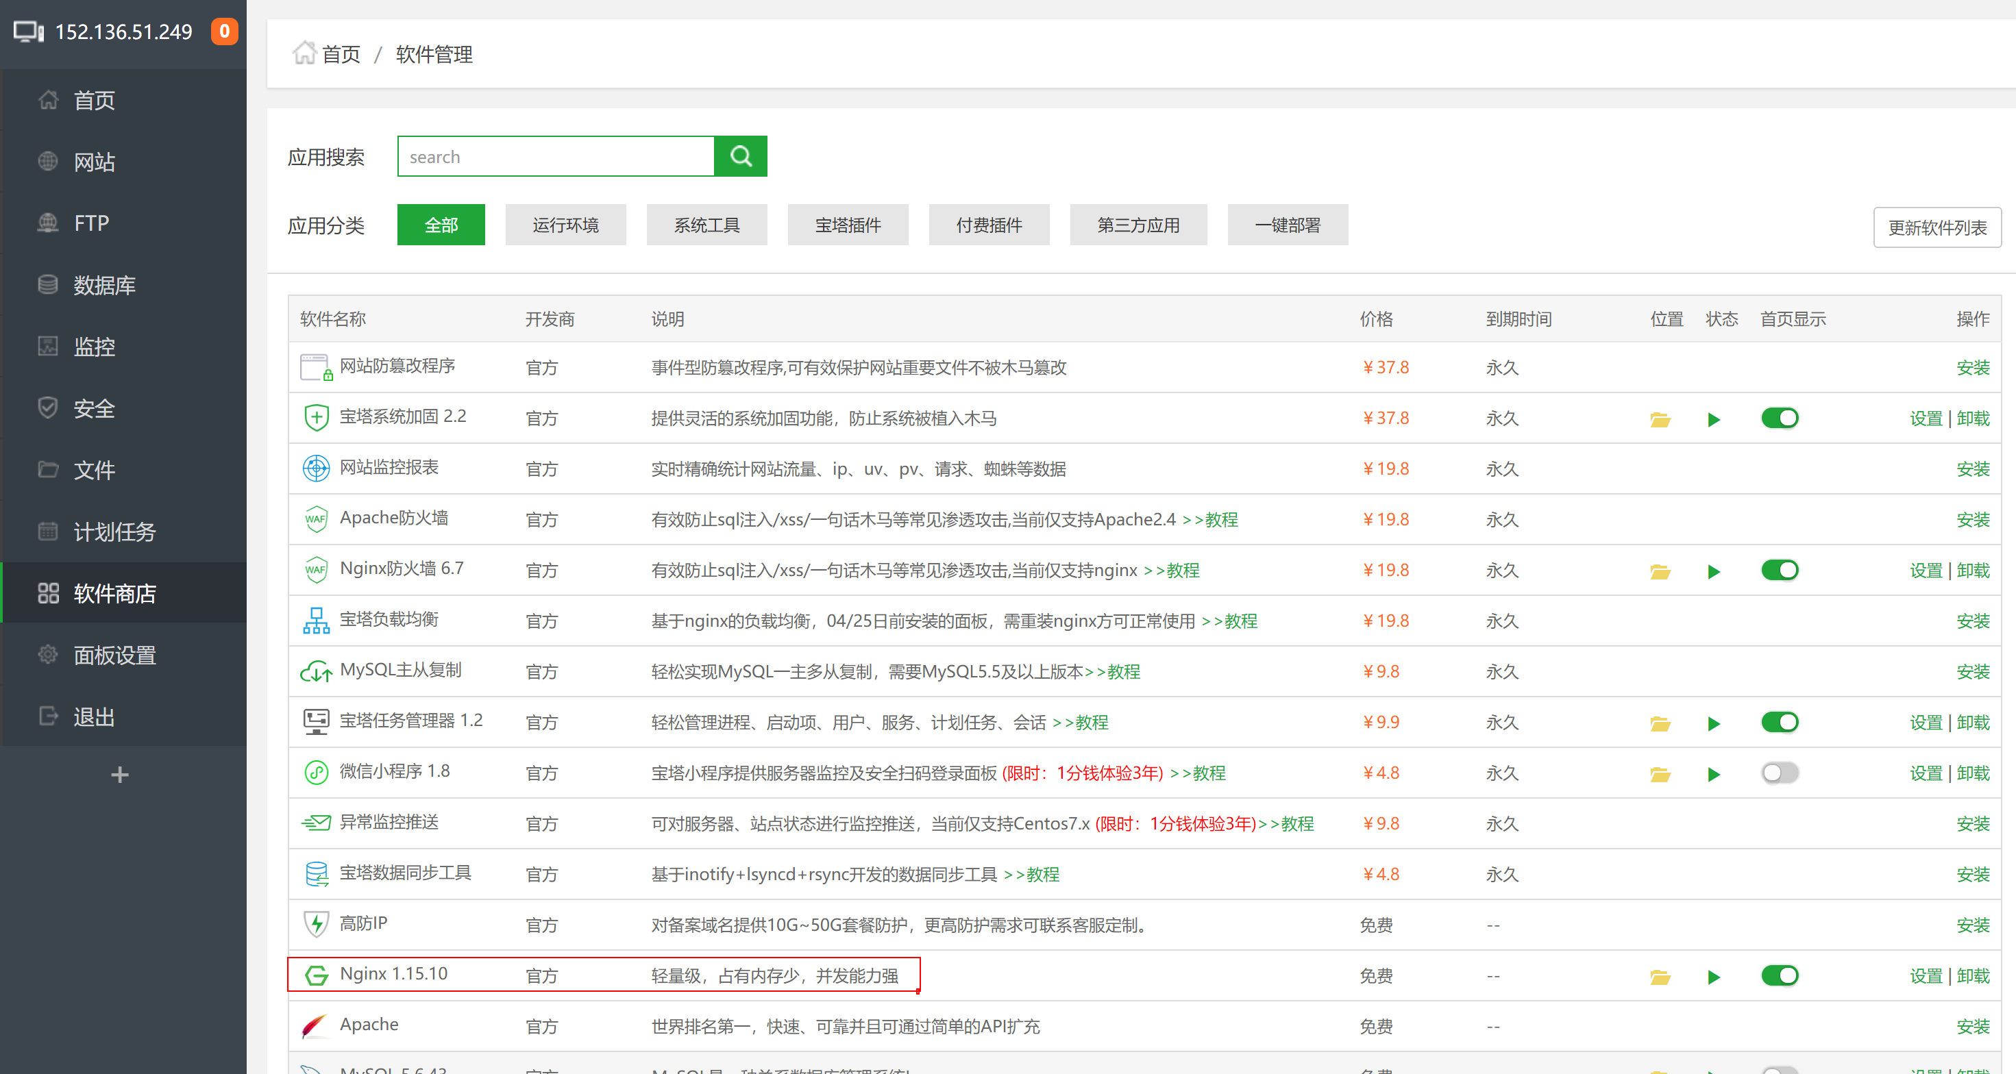This screenshot has width=2016, height=1074.
Task: Open 设置 for Nginx 1.15.10
Action: pyautogui.click(x=1926, y=975)
